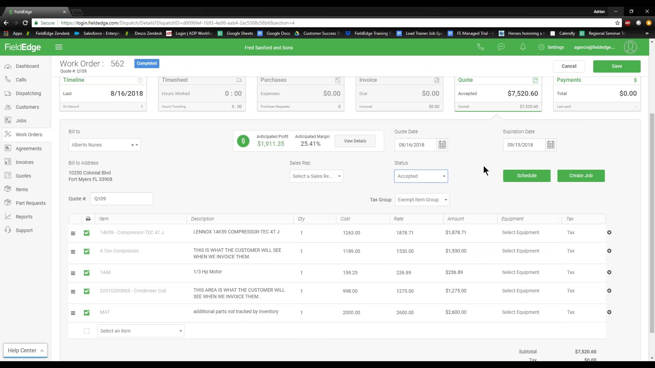Open the Quote panel icon

tap(535, 80)
